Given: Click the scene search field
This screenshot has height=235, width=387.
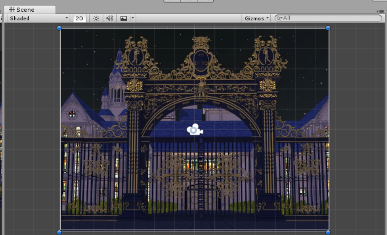Looking at the screenshot, I should pyautogui.click(x=328, y=18).
